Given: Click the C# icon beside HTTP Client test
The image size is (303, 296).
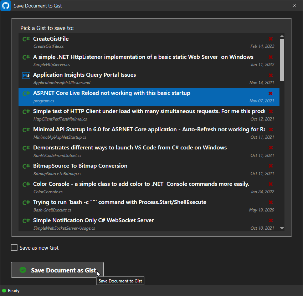Looking at the screenshot, I should (26, 112).
